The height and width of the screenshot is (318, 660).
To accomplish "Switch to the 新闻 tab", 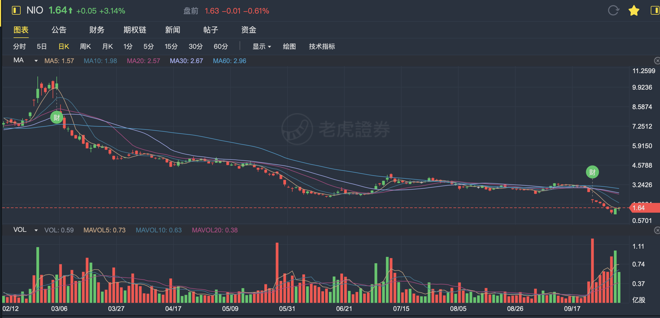I will coord(173,30).
